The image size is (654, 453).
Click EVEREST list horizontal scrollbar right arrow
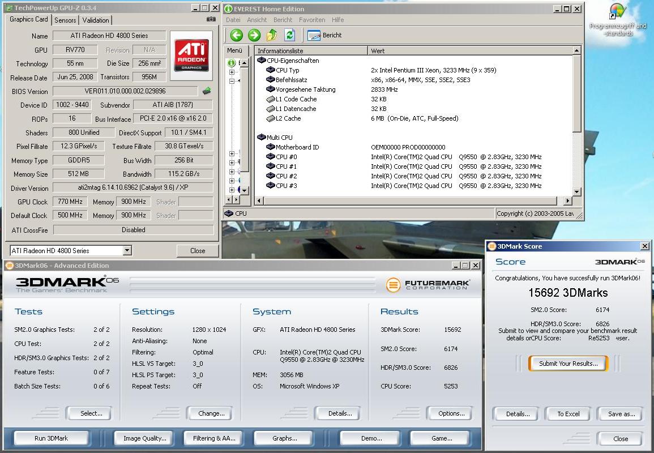[x=567, y=200]
